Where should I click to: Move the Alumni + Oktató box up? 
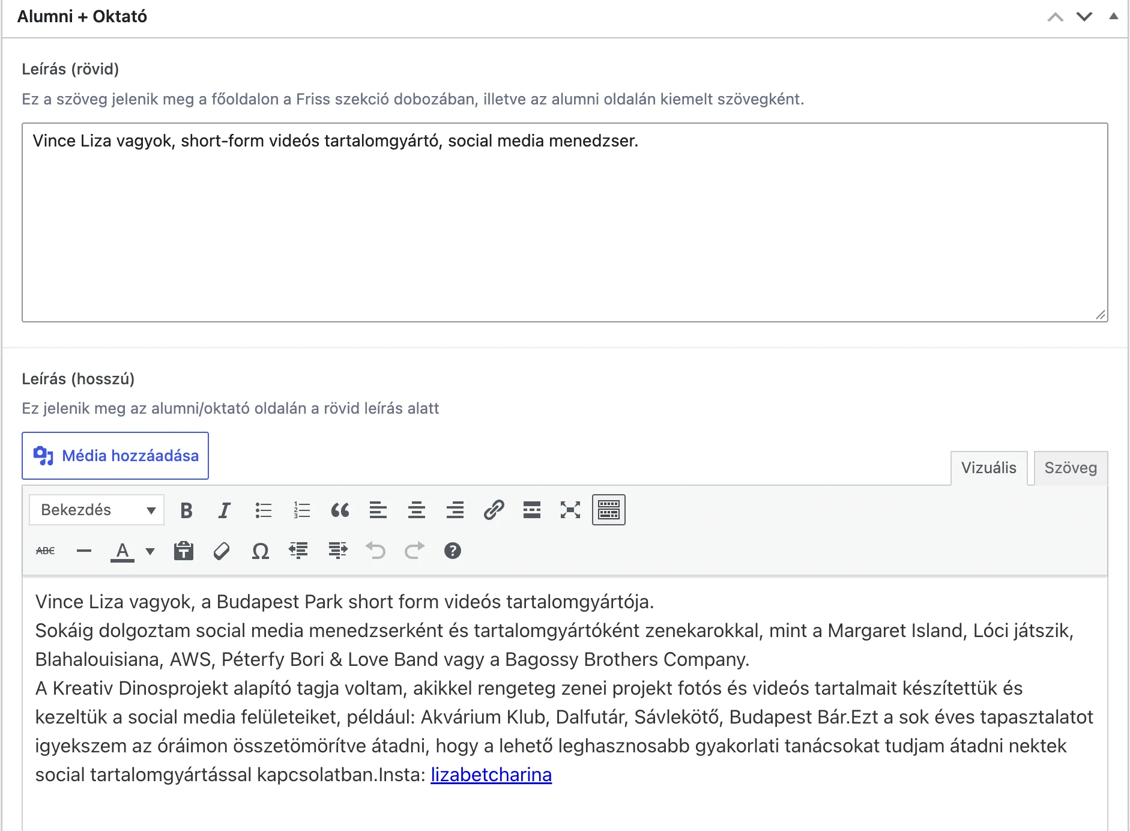pos(1056,17)
